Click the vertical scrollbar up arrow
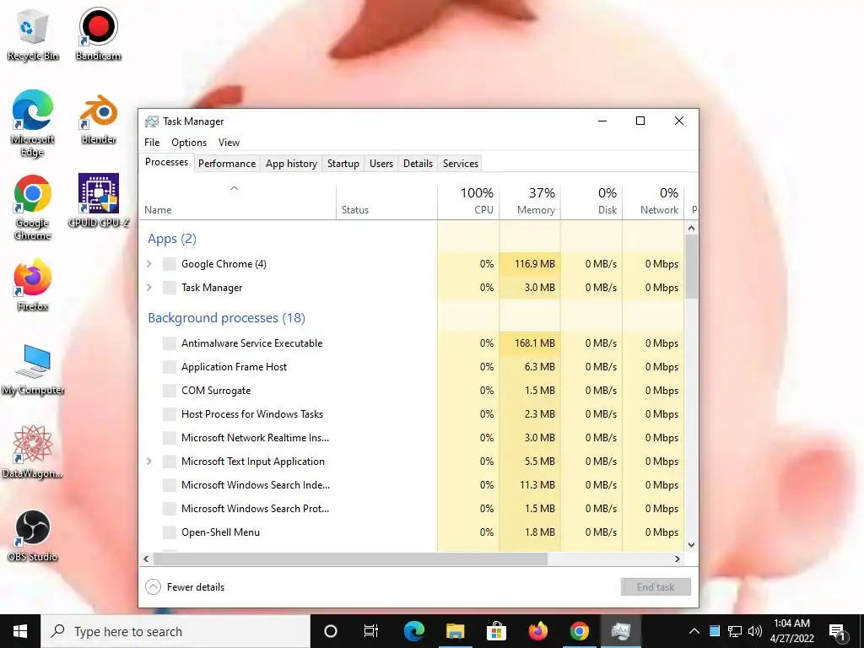This screenshot has height=648, width=864. [692, 228]
